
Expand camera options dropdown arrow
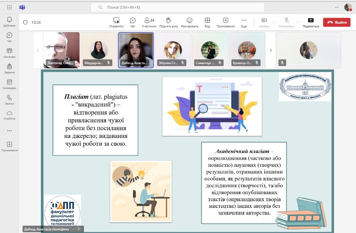(x=274, y=22)
